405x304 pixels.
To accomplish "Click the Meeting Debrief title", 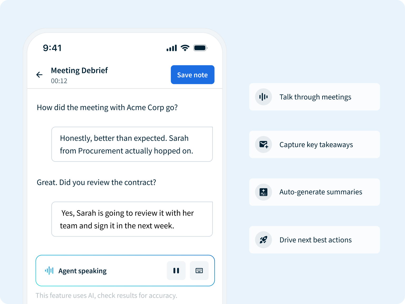I will [79, 70].
